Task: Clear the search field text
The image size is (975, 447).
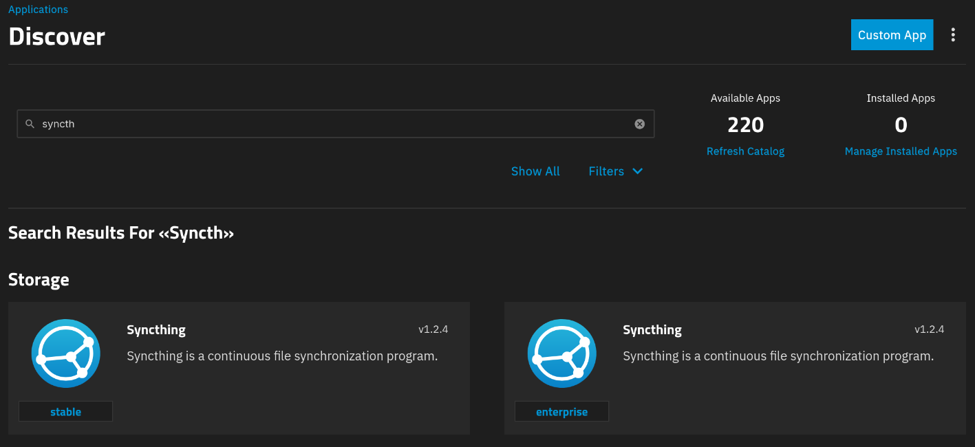Action: click(x=640, y=124)
